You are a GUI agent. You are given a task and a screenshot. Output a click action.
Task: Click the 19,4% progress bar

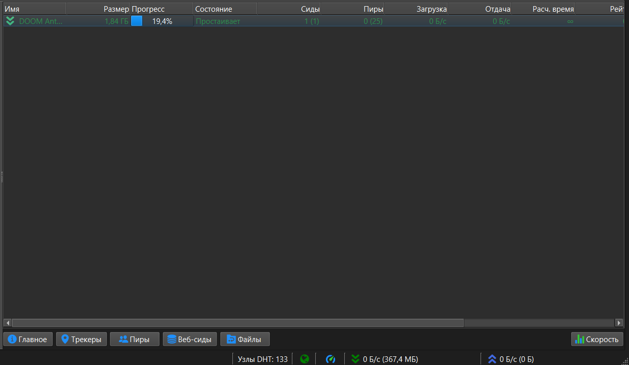162,21
